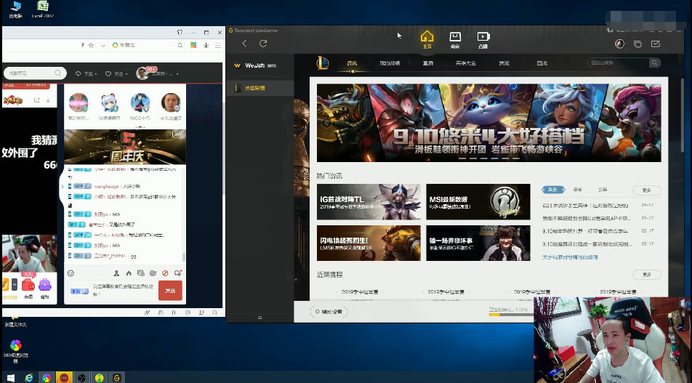
Task: Click the League of Legends logo icon
Action: click(x=323, y=63)
